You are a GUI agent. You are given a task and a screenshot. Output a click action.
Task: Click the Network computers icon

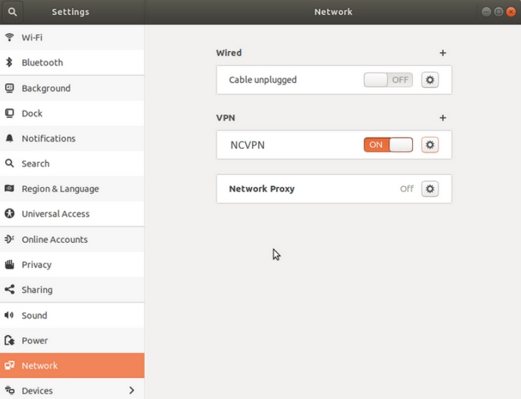9,365
